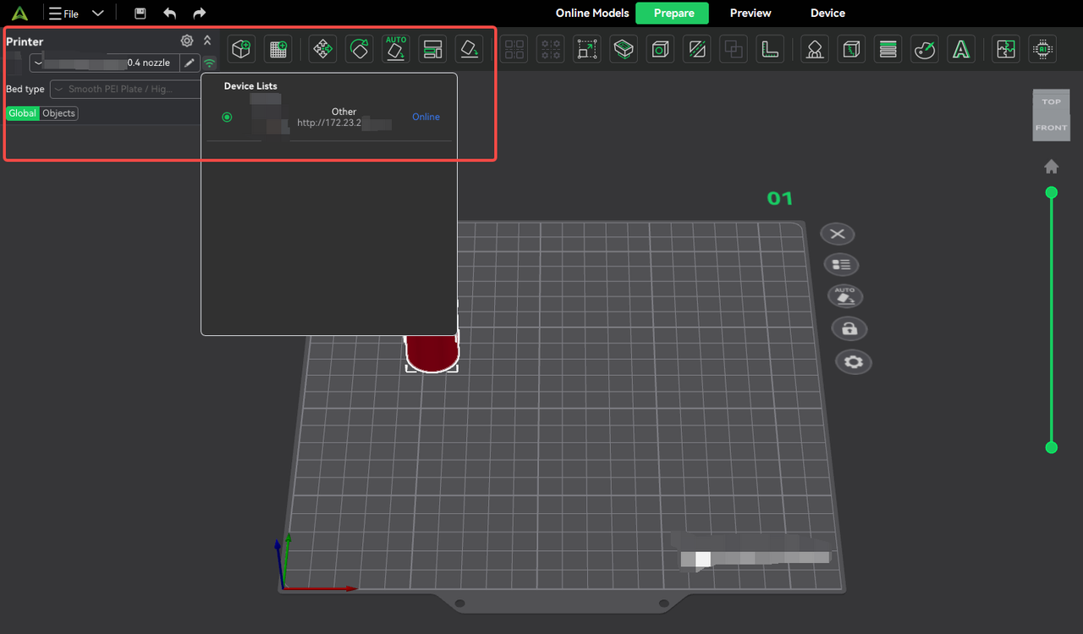The width and height of the screenshot is (1083, 634).
Task: Open the Device tab
Action: pyautogui.click(x=827, y=13)
